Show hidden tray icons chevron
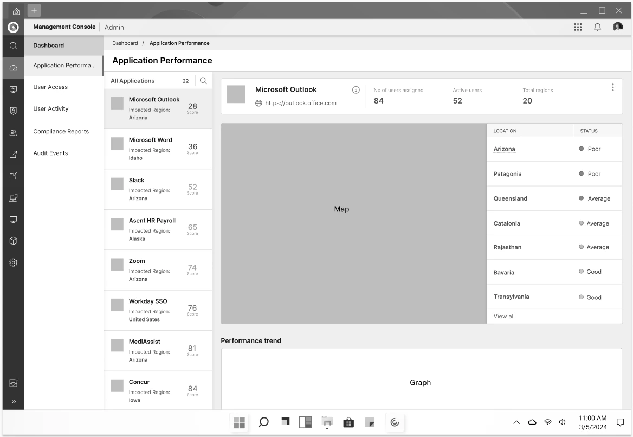Image resolution: width=633 pixels, height=437 pixels. tap(516, 422)
